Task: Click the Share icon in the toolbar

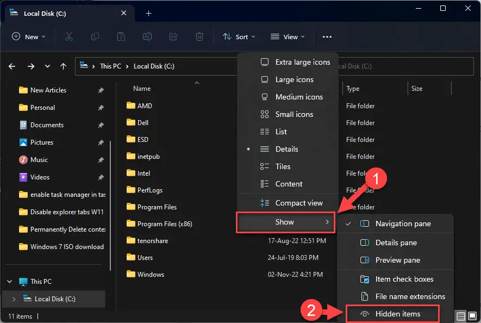Action: (173, 36)
